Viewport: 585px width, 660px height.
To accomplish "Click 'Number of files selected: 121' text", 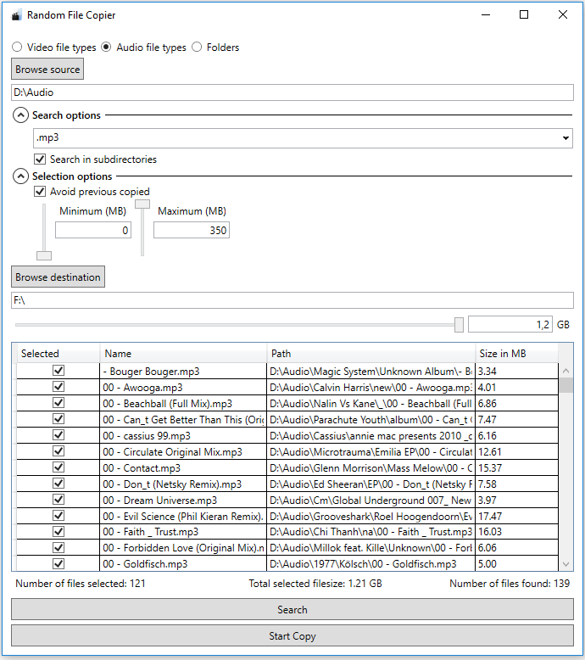I will pyautogui.click(x=81, y=584).
